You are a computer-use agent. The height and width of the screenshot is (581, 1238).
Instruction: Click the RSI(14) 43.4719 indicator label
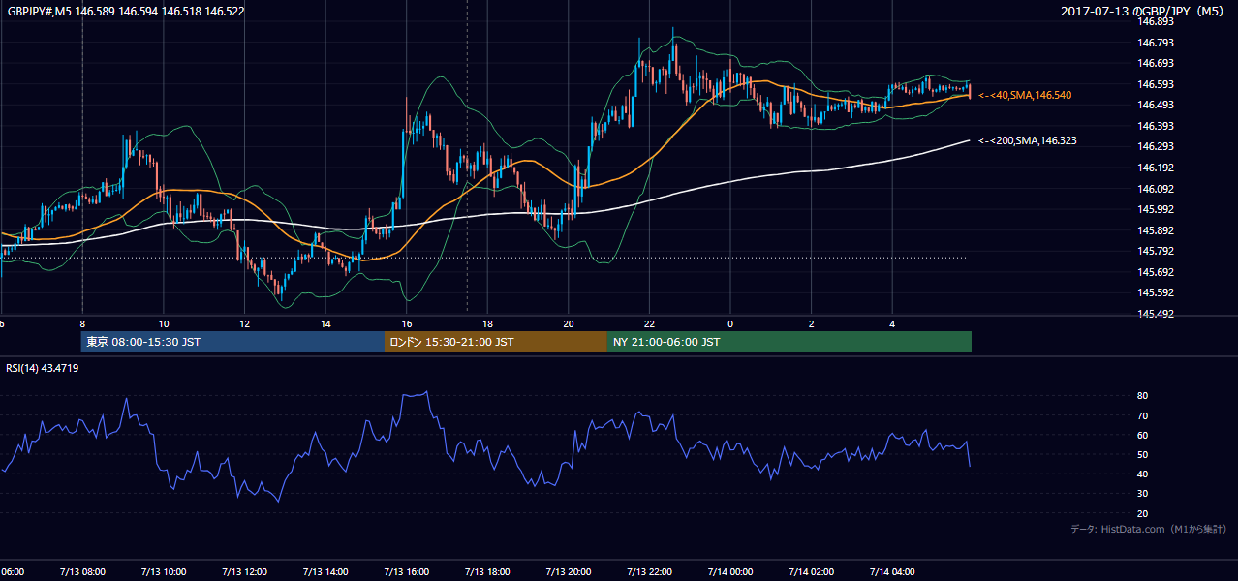click(x=43, y=368)
